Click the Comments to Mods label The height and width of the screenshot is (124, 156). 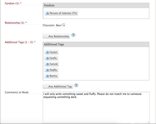[17, 92]
